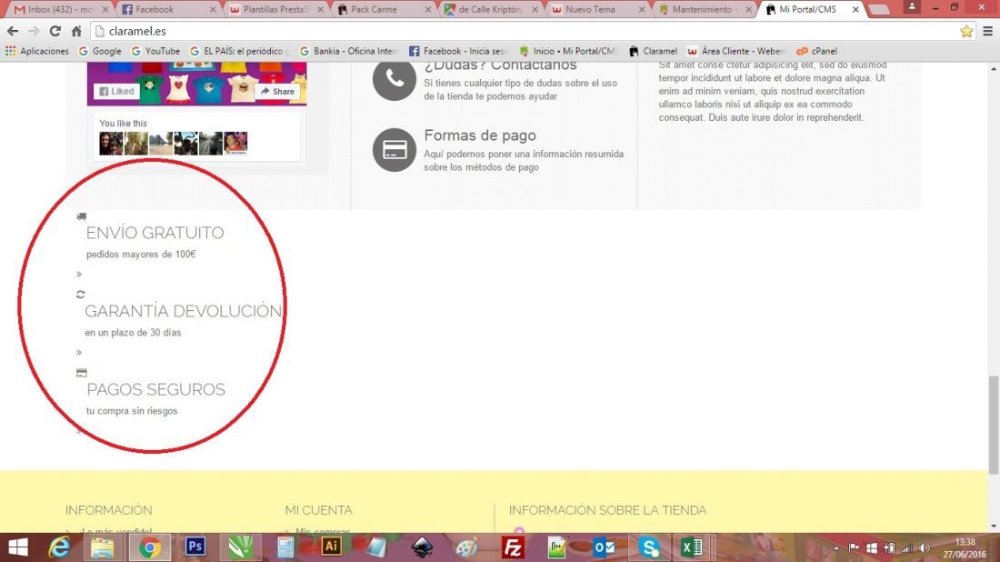Open Inkscape from the taskbar
Screen dimensions: 1000x562
pyautogui.click(x=422, y=547)
